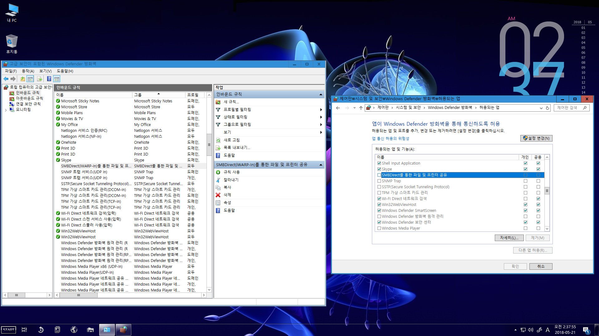Click 규칙 사용 enable rule icon
This screenshot has height=336, width=599.
[x=218, y=172]
